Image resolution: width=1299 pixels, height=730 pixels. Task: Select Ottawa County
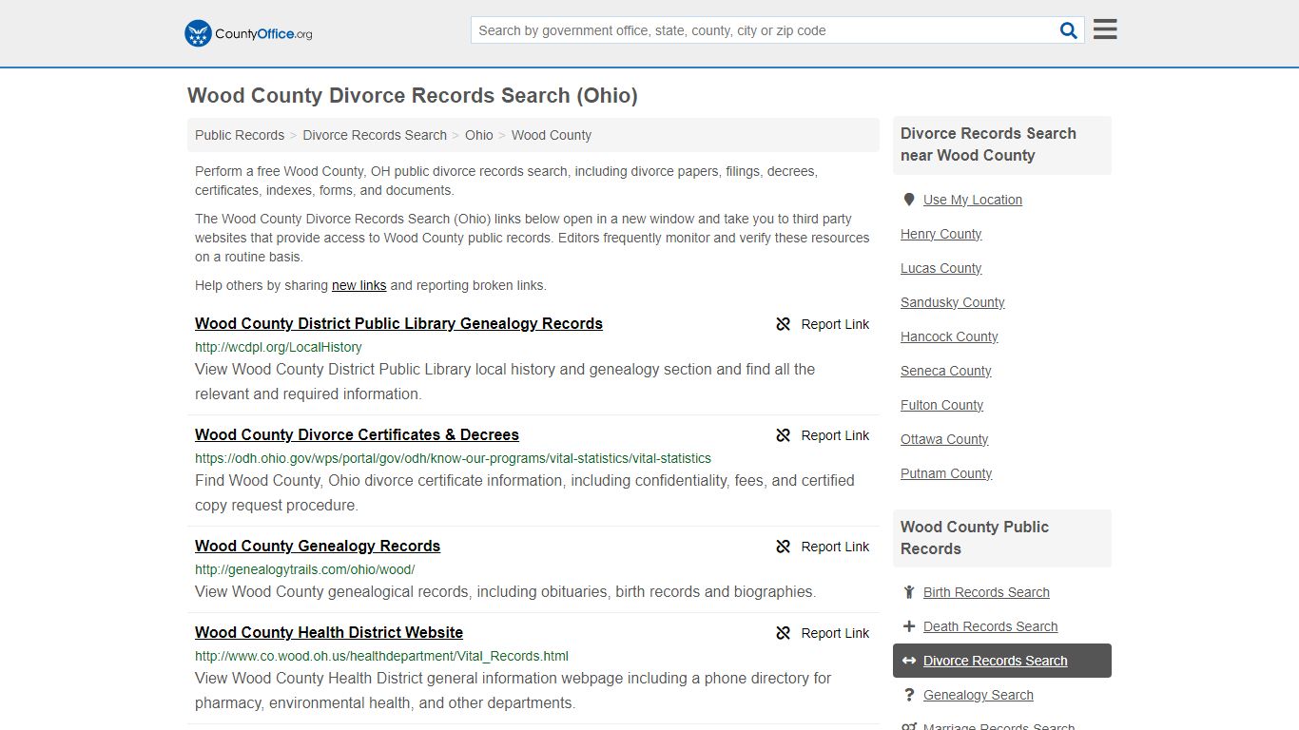pos(944,439)
